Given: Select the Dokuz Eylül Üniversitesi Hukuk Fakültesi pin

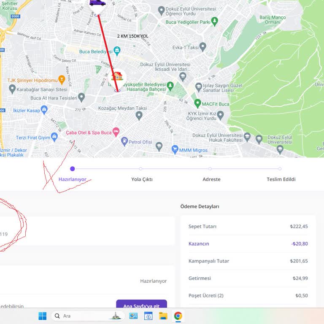Looking at the screenshot, I should [247, 137].
